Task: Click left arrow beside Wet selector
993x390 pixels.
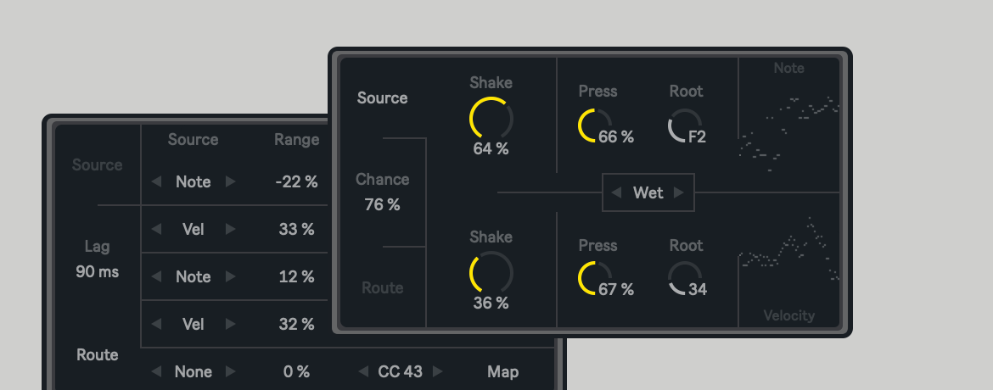Action: [x=618, y=192]
